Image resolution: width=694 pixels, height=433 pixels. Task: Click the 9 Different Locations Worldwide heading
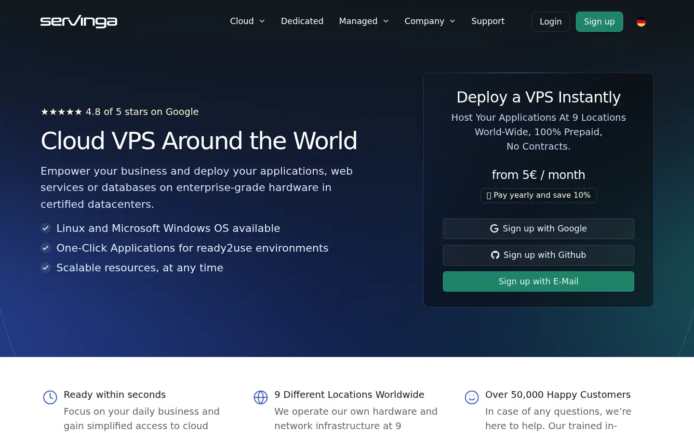[349, 395]
